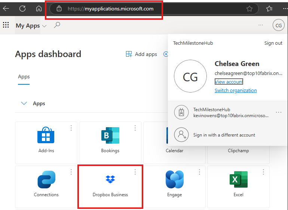Image resolution: width=288 pixels, height=210 pixels.
Task: Open the Clipchamp app tile
Action: click(x=238, y=151)
